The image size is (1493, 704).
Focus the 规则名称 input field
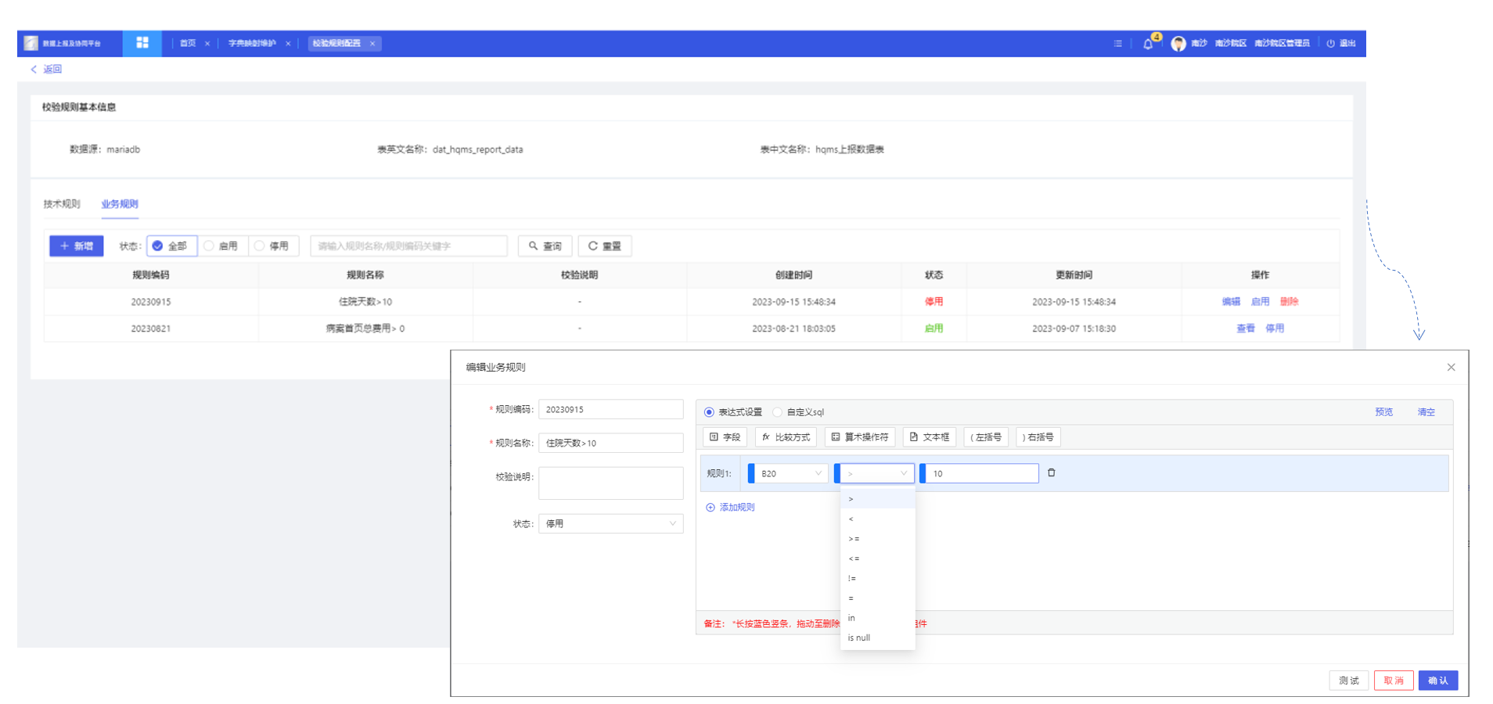pyautogui.click(x=610, y=443)
